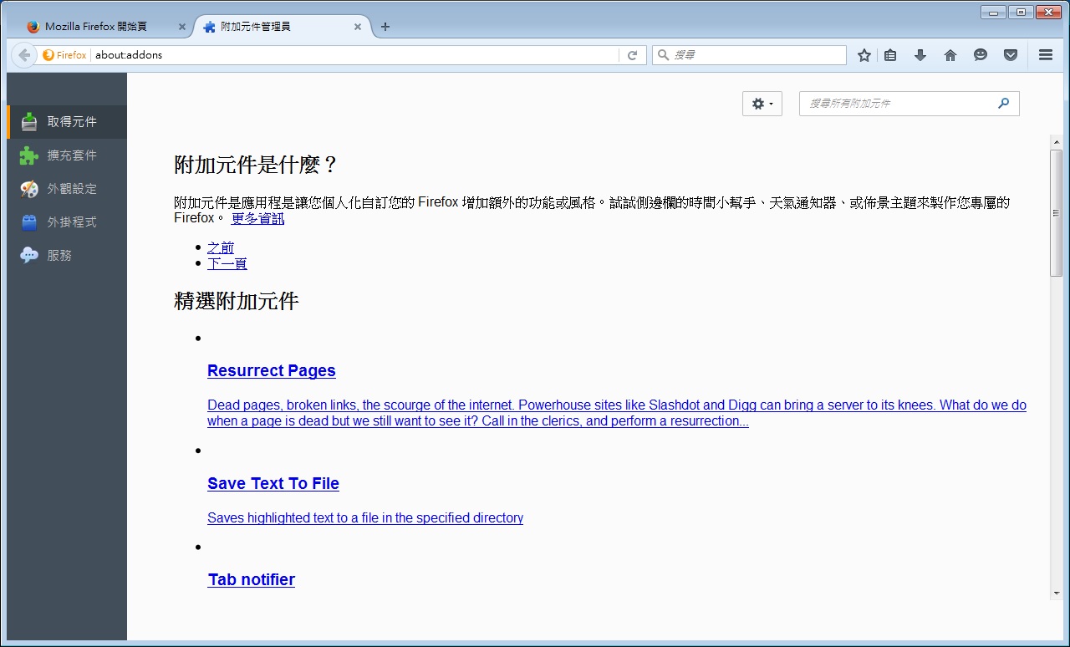Open the downloads arrow icon
The image size is (1070, 647).
pyautogui.click(x=920, y=55)
